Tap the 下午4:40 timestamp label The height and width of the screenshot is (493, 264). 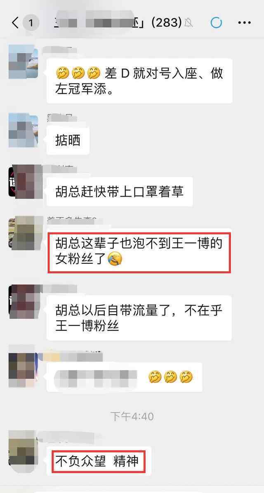pos(132,417)
